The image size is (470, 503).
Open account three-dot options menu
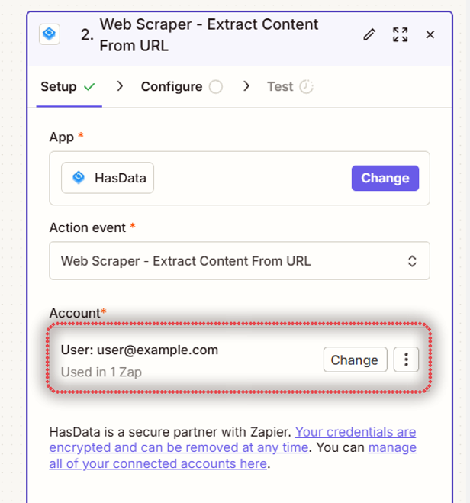(406, 360)
